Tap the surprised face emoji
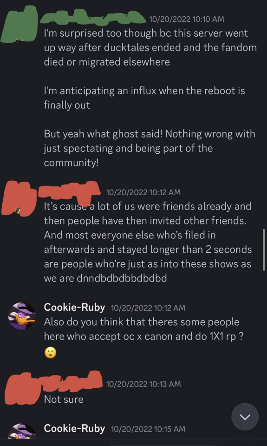Image resolution: width=267 pixels, height=446 pixels. (x=50, y=353)
